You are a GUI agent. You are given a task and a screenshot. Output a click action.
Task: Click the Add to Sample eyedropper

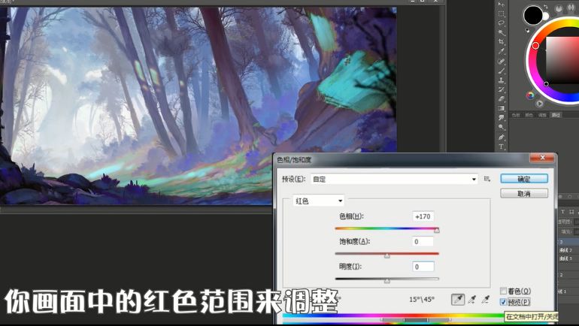pos(473,299)
